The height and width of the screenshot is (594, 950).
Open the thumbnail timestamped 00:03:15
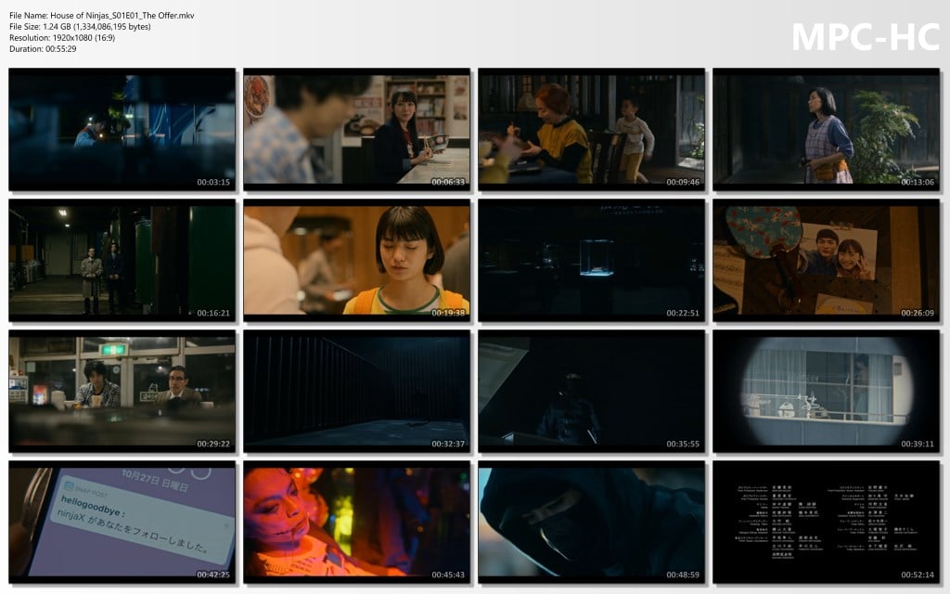coord(122,129)
